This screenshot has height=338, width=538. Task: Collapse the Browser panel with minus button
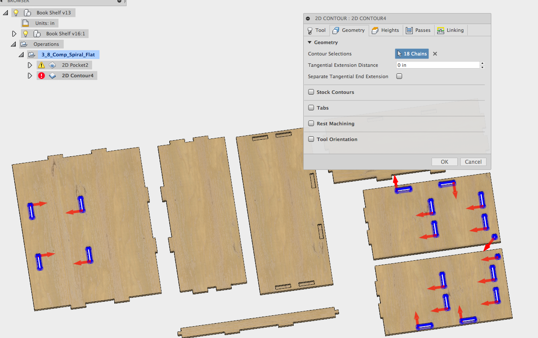[x=120, y=1]
